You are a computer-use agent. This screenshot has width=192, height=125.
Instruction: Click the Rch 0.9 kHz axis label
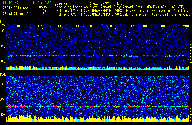click(2, 99)
